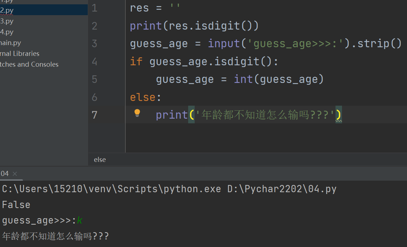Select the 04 run tab

click(4, 174)
